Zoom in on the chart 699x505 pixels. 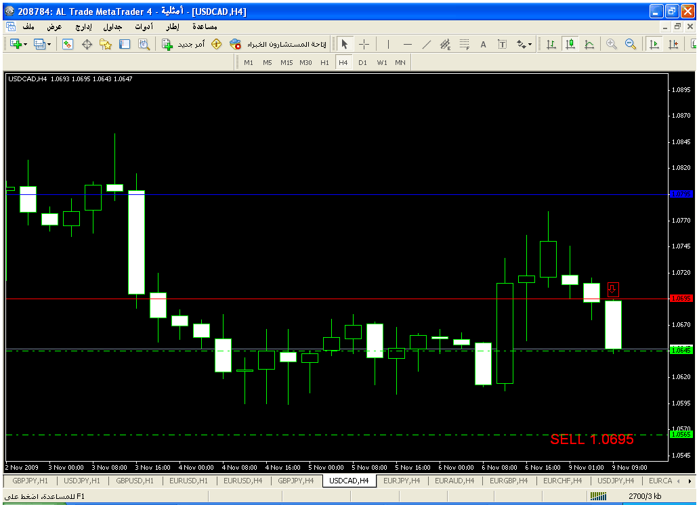[x=612, y=44]
